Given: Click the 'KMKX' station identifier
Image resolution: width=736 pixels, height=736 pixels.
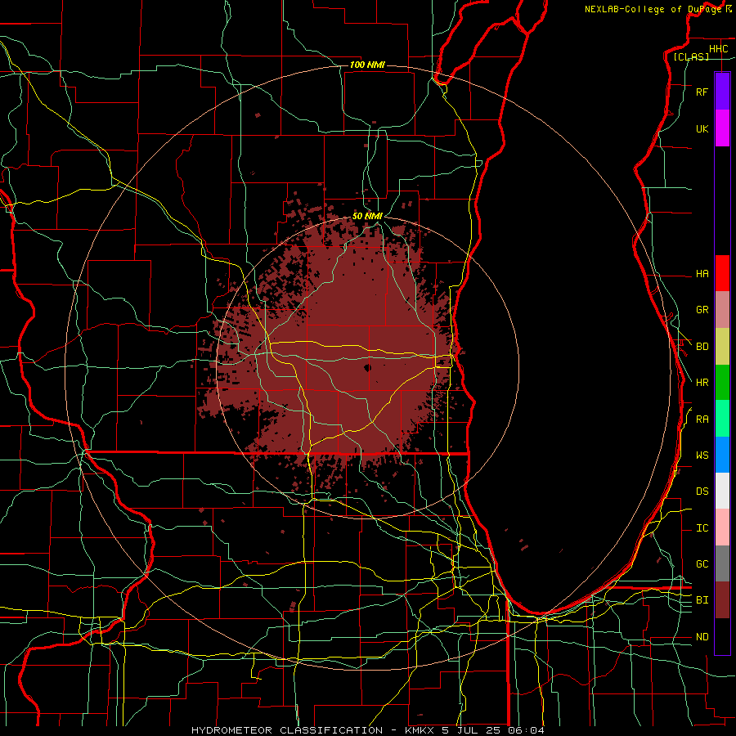Looking at the screenshot, I should 420,730.
